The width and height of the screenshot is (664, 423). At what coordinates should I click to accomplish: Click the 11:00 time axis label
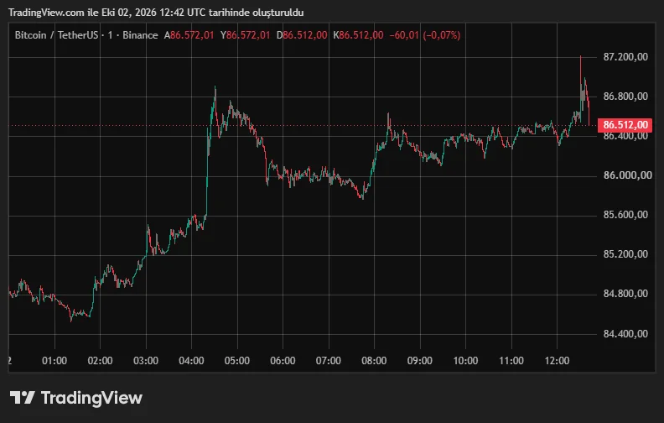click(x=511, y=361)
